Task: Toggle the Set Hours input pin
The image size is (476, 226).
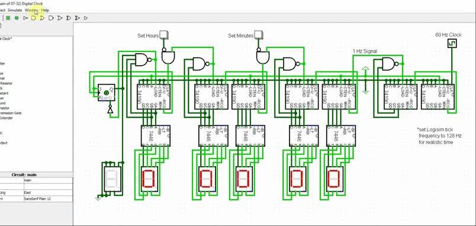Action: click(164, 35)
